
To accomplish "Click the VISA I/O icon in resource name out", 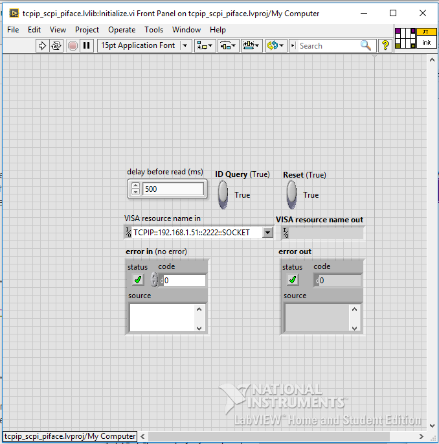I will [x=286, y=233].
